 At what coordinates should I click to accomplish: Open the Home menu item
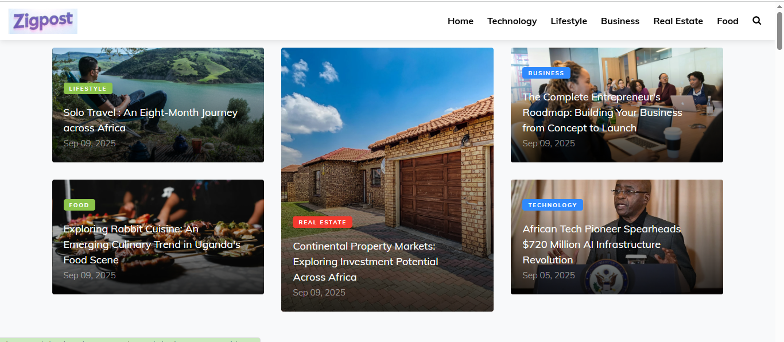pyautogui.click(x=460, y=21)
